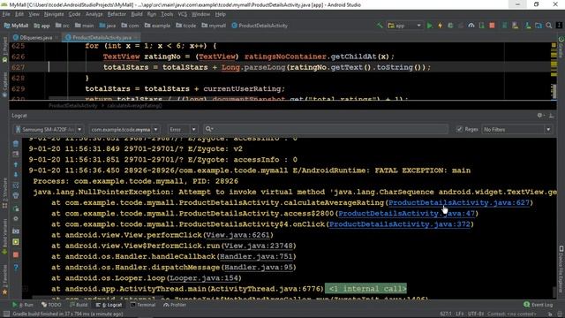Click the Make Project hammer icon
This screenshot has height=318, width=565.
click(x=380, y=26)
